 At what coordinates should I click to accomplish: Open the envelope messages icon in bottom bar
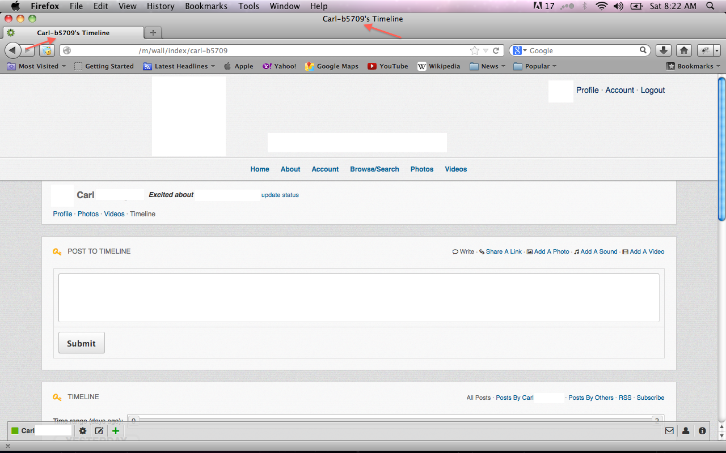(x=669, y=431)
